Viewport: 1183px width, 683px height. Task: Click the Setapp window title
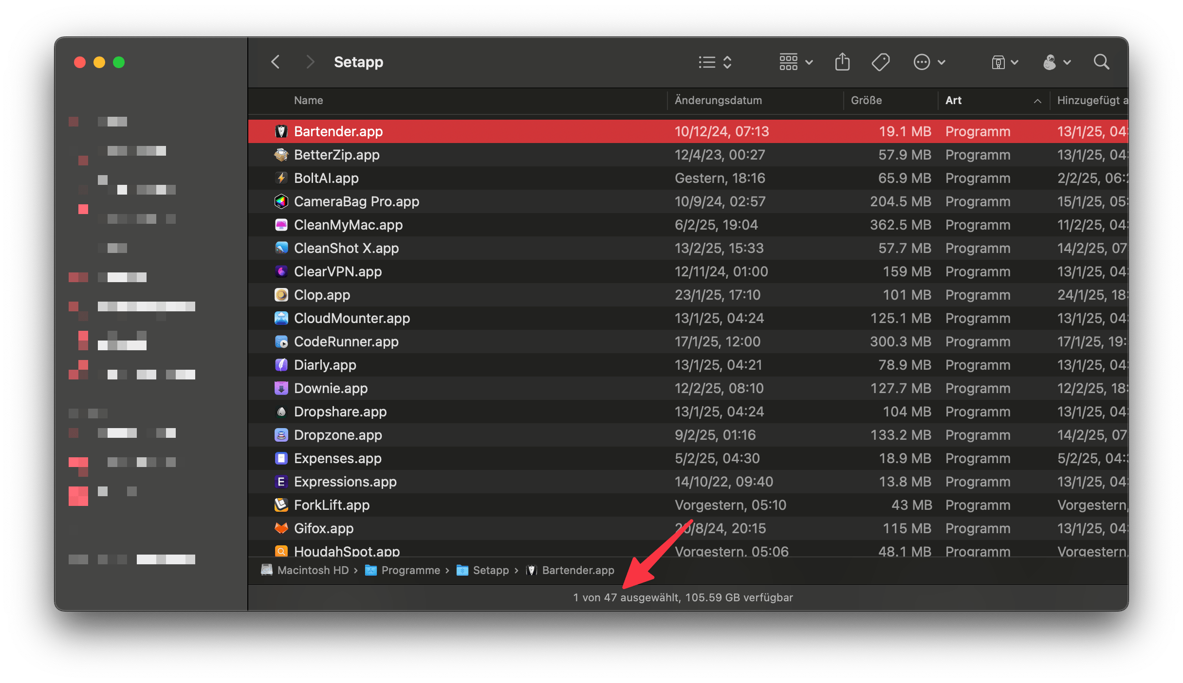359,62
